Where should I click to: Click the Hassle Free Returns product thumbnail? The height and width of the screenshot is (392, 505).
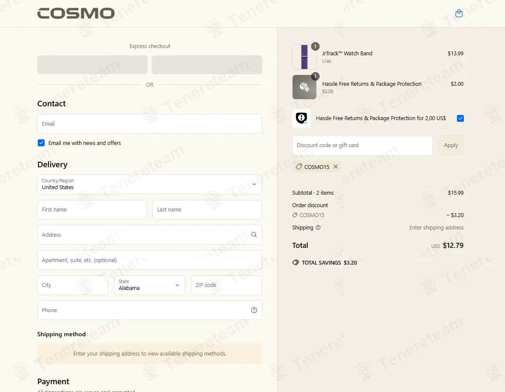304,87
